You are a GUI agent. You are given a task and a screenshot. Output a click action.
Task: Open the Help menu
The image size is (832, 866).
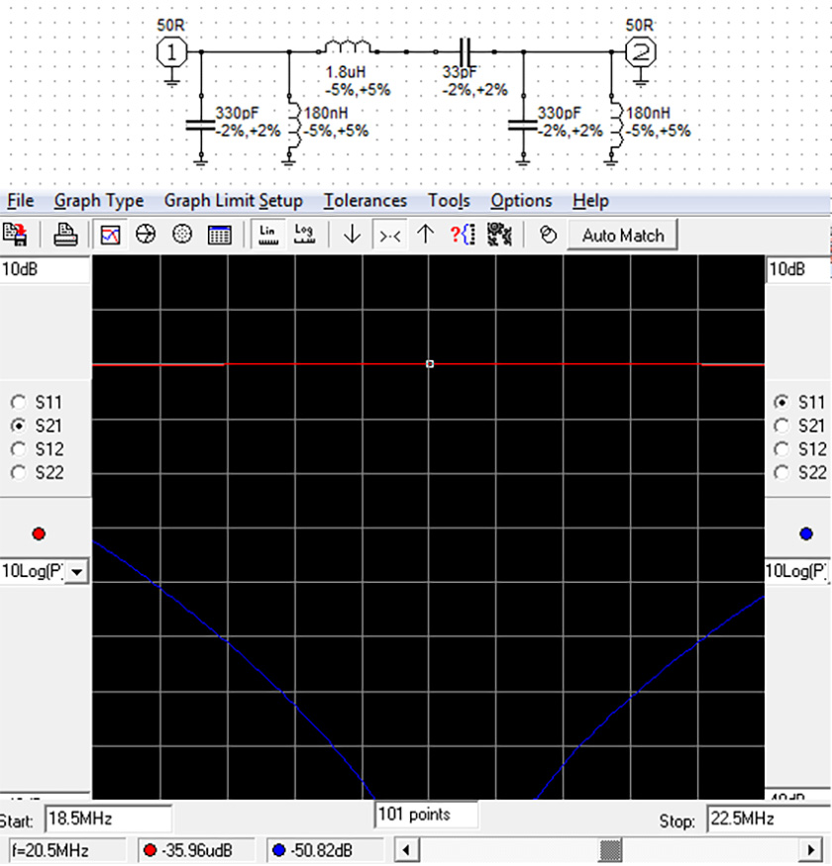[590, 201]
